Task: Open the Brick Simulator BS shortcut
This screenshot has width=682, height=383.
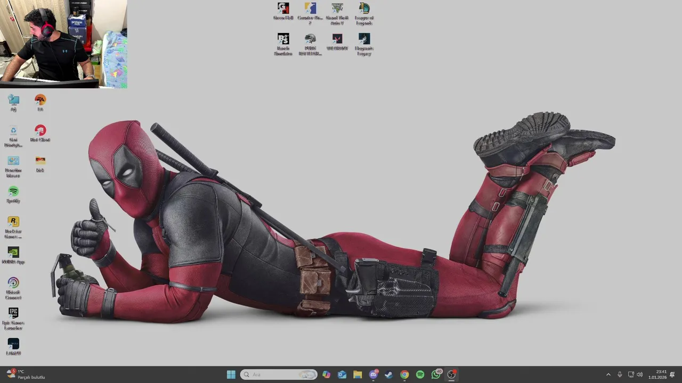Action: (x=283, y=44)
